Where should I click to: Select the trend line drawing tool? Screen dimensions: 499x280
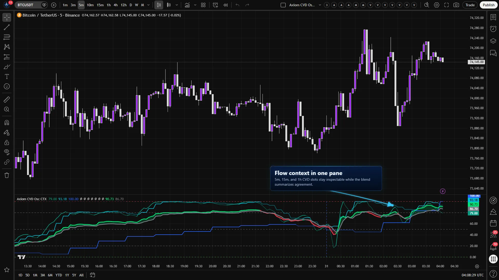click(7, 27)
